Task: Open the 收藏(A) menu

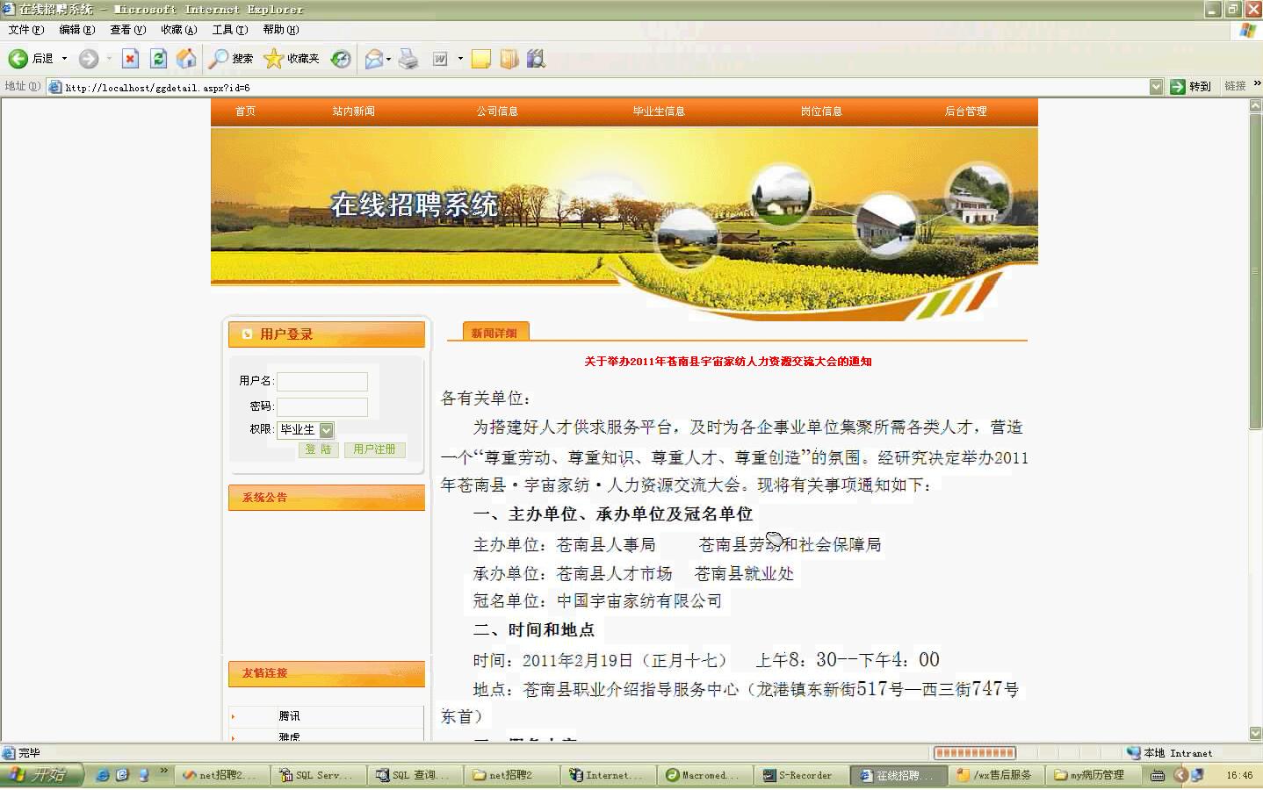Action: tap(178, 30)
